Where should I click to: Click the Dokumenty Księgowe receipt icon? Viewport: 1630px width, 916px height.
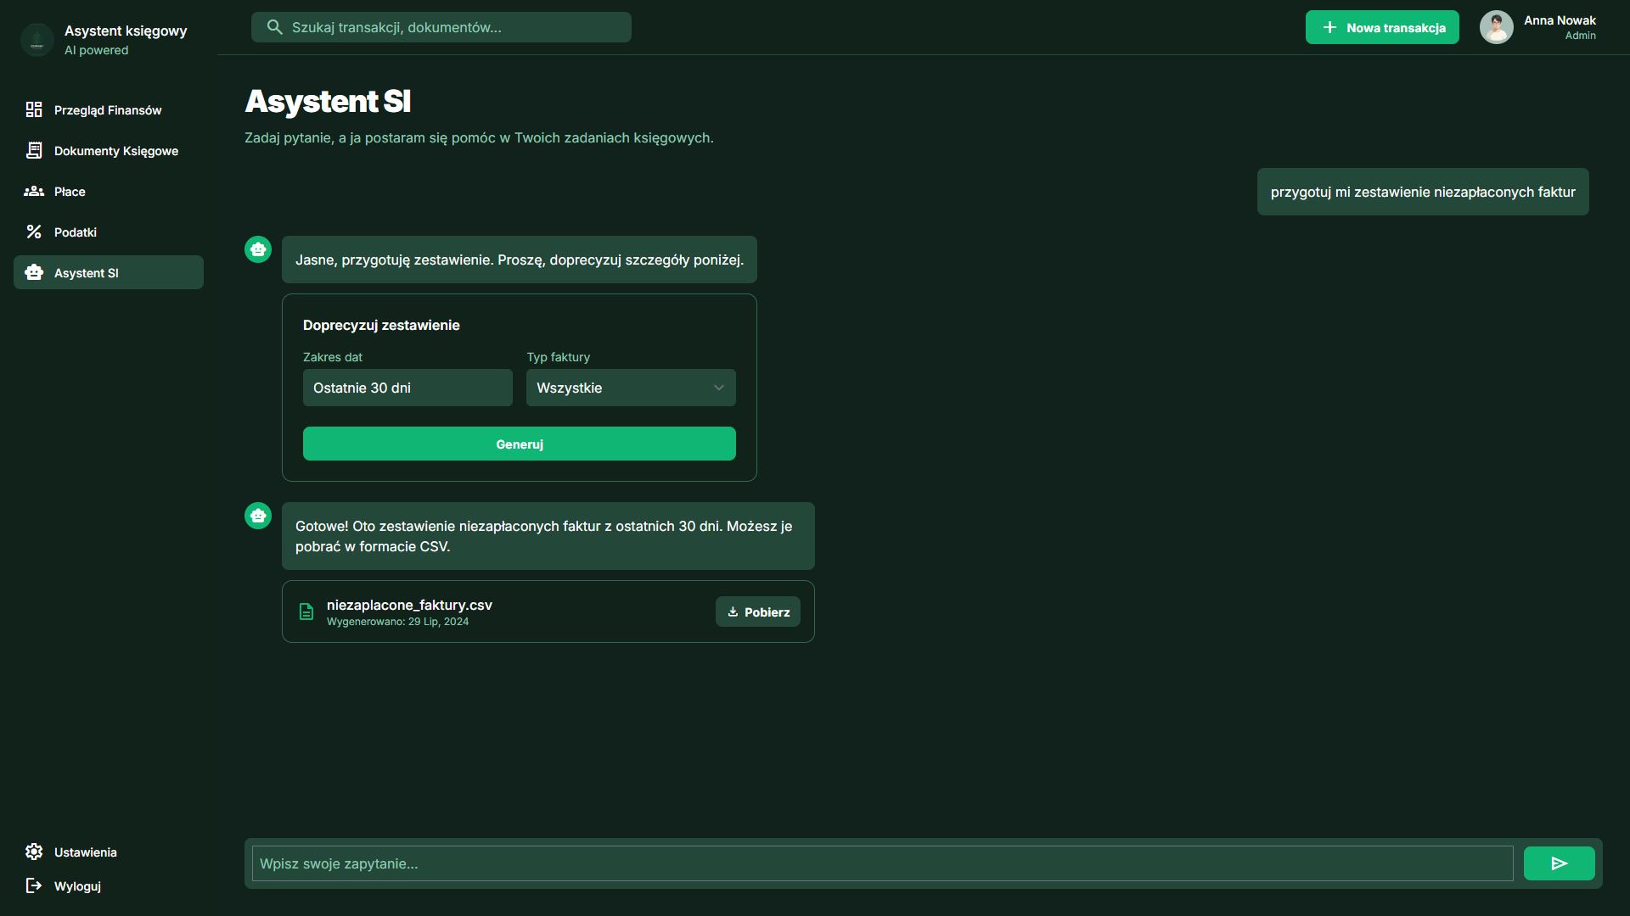tap(34, 150)
